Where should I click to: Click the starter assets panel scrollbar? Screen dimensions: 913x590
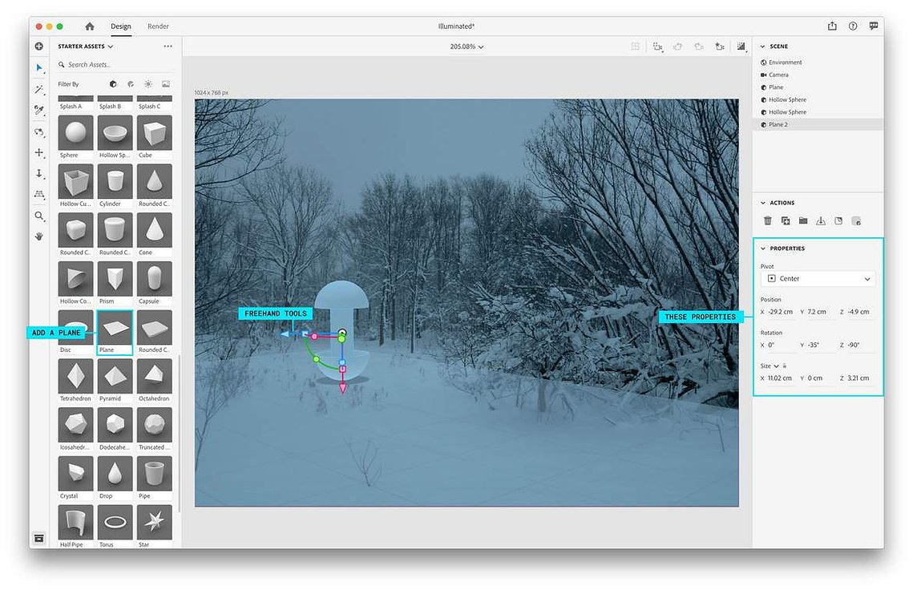point(180,434)
